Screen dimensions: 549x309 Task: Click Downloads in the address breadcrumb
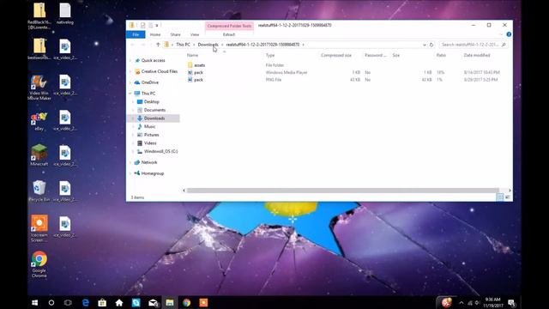tap(208, 45)
